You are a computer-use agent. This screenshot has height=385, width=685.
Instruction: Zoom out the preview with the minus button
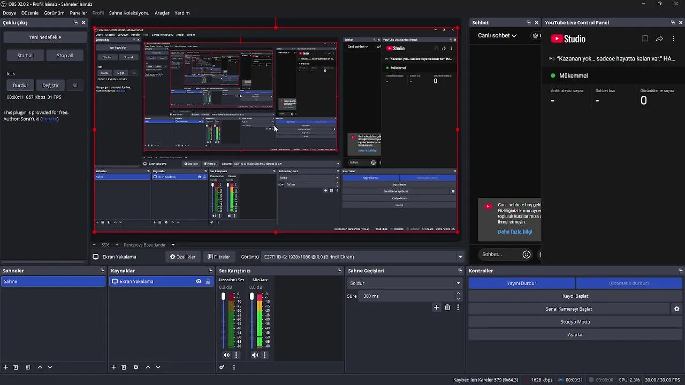pos(94,245)
